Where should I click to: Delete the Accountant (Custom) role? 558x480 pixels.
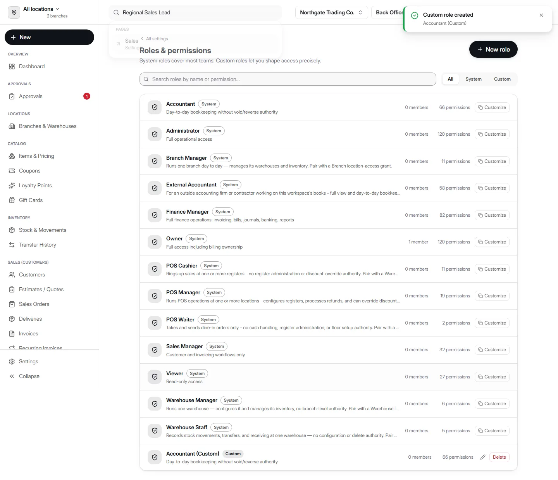[499, 458]
